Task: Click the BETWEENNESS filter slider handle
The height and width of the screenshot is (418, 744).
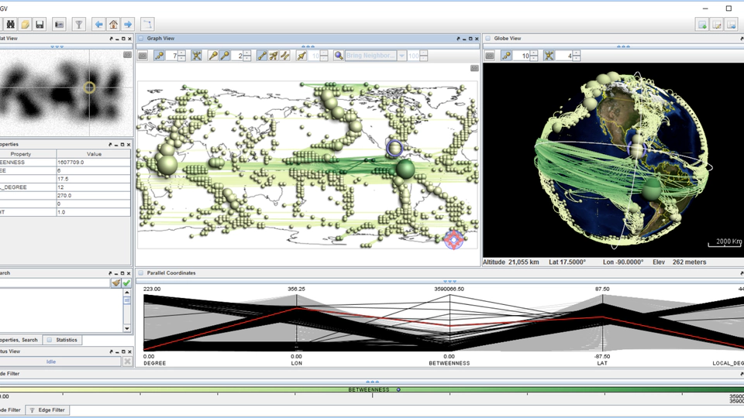Action: [x=398, y=389]
